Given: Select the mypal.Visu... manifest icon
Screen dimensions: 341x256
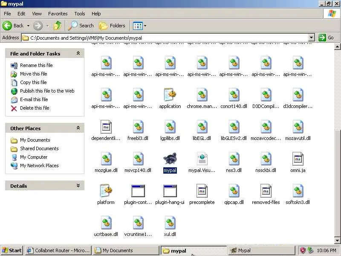Looking at the screenshot, I should (202, 159).
